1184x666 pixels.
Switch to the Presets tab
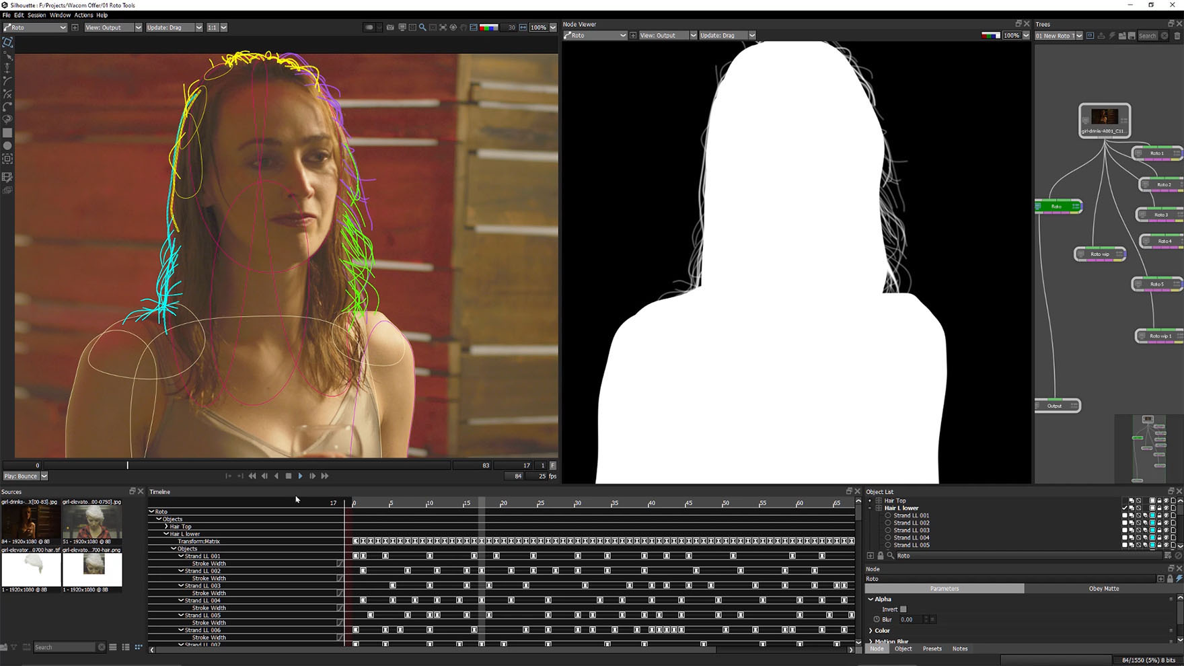(x=932, y=649)
